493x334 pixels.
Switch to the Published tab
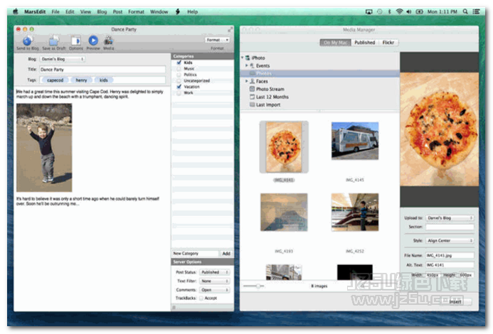(365, 43)
